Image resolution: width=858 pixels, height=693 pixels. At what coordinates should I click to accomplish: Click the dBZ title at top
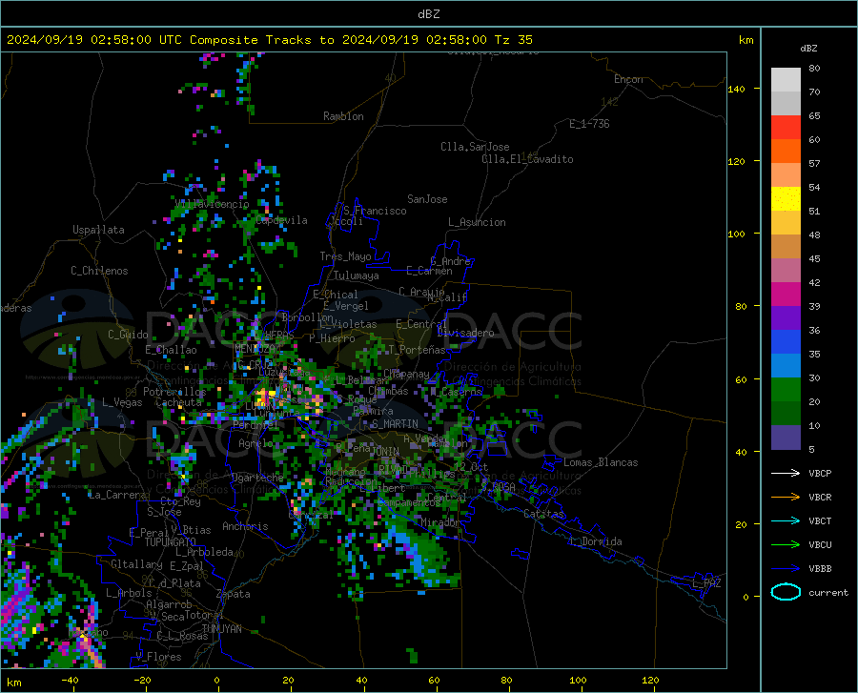[428, 14]
